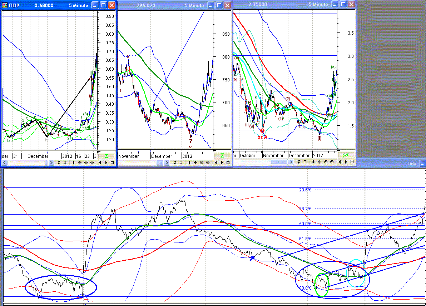Zoom in with plus icon in 2.75000 window
The width and height of the screenshot is (426, 306).
[x=332, y=161]
